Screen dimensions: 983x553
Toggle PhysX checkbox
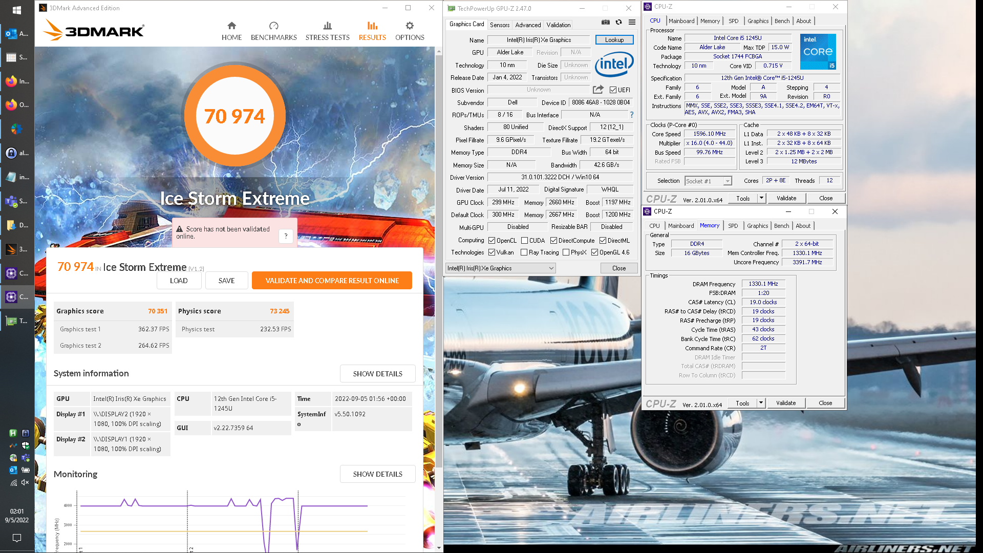(566, 252)
